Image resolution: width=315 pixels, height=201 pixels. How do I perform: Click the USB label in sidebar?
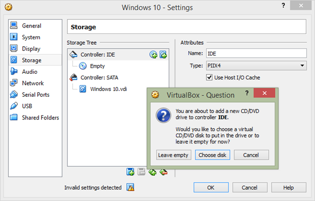click(x=27, y=106)
